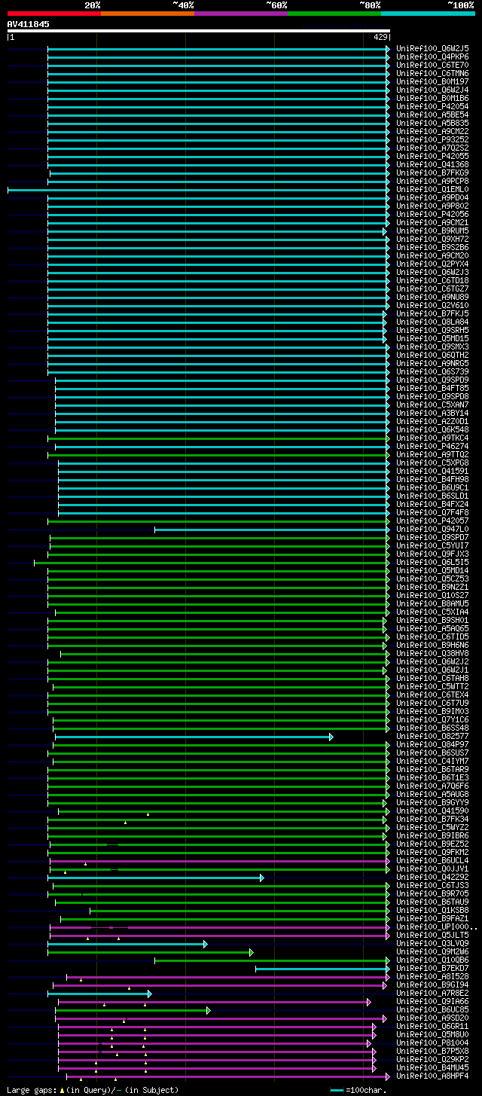
Task: Open hit UniRef100_Q947L0
Action: pos(432,529)
